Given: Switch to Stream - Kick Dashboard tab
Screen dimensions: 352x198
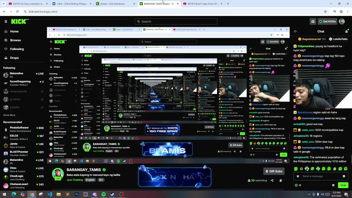Looking at the screenshot, I should click(115, 4).
